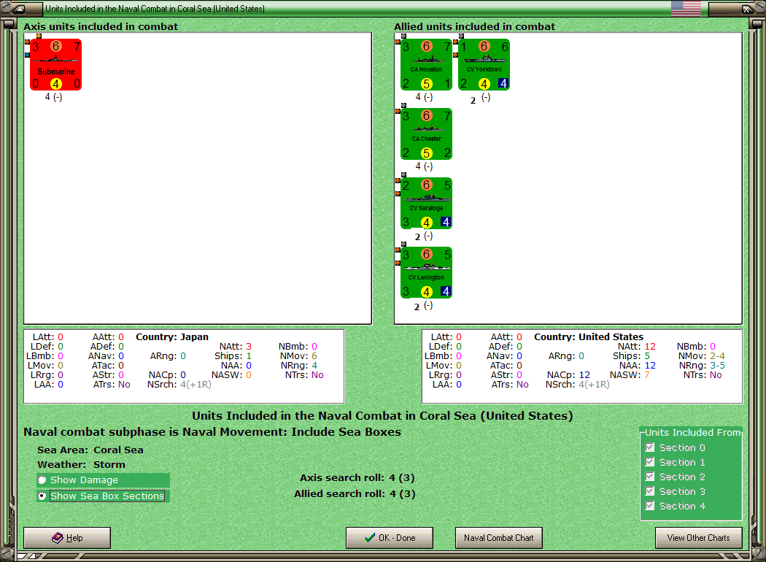The width and height of the screenshot is (766, 562).
Task: Click the Allied search roll text
Action: point(355,493)
